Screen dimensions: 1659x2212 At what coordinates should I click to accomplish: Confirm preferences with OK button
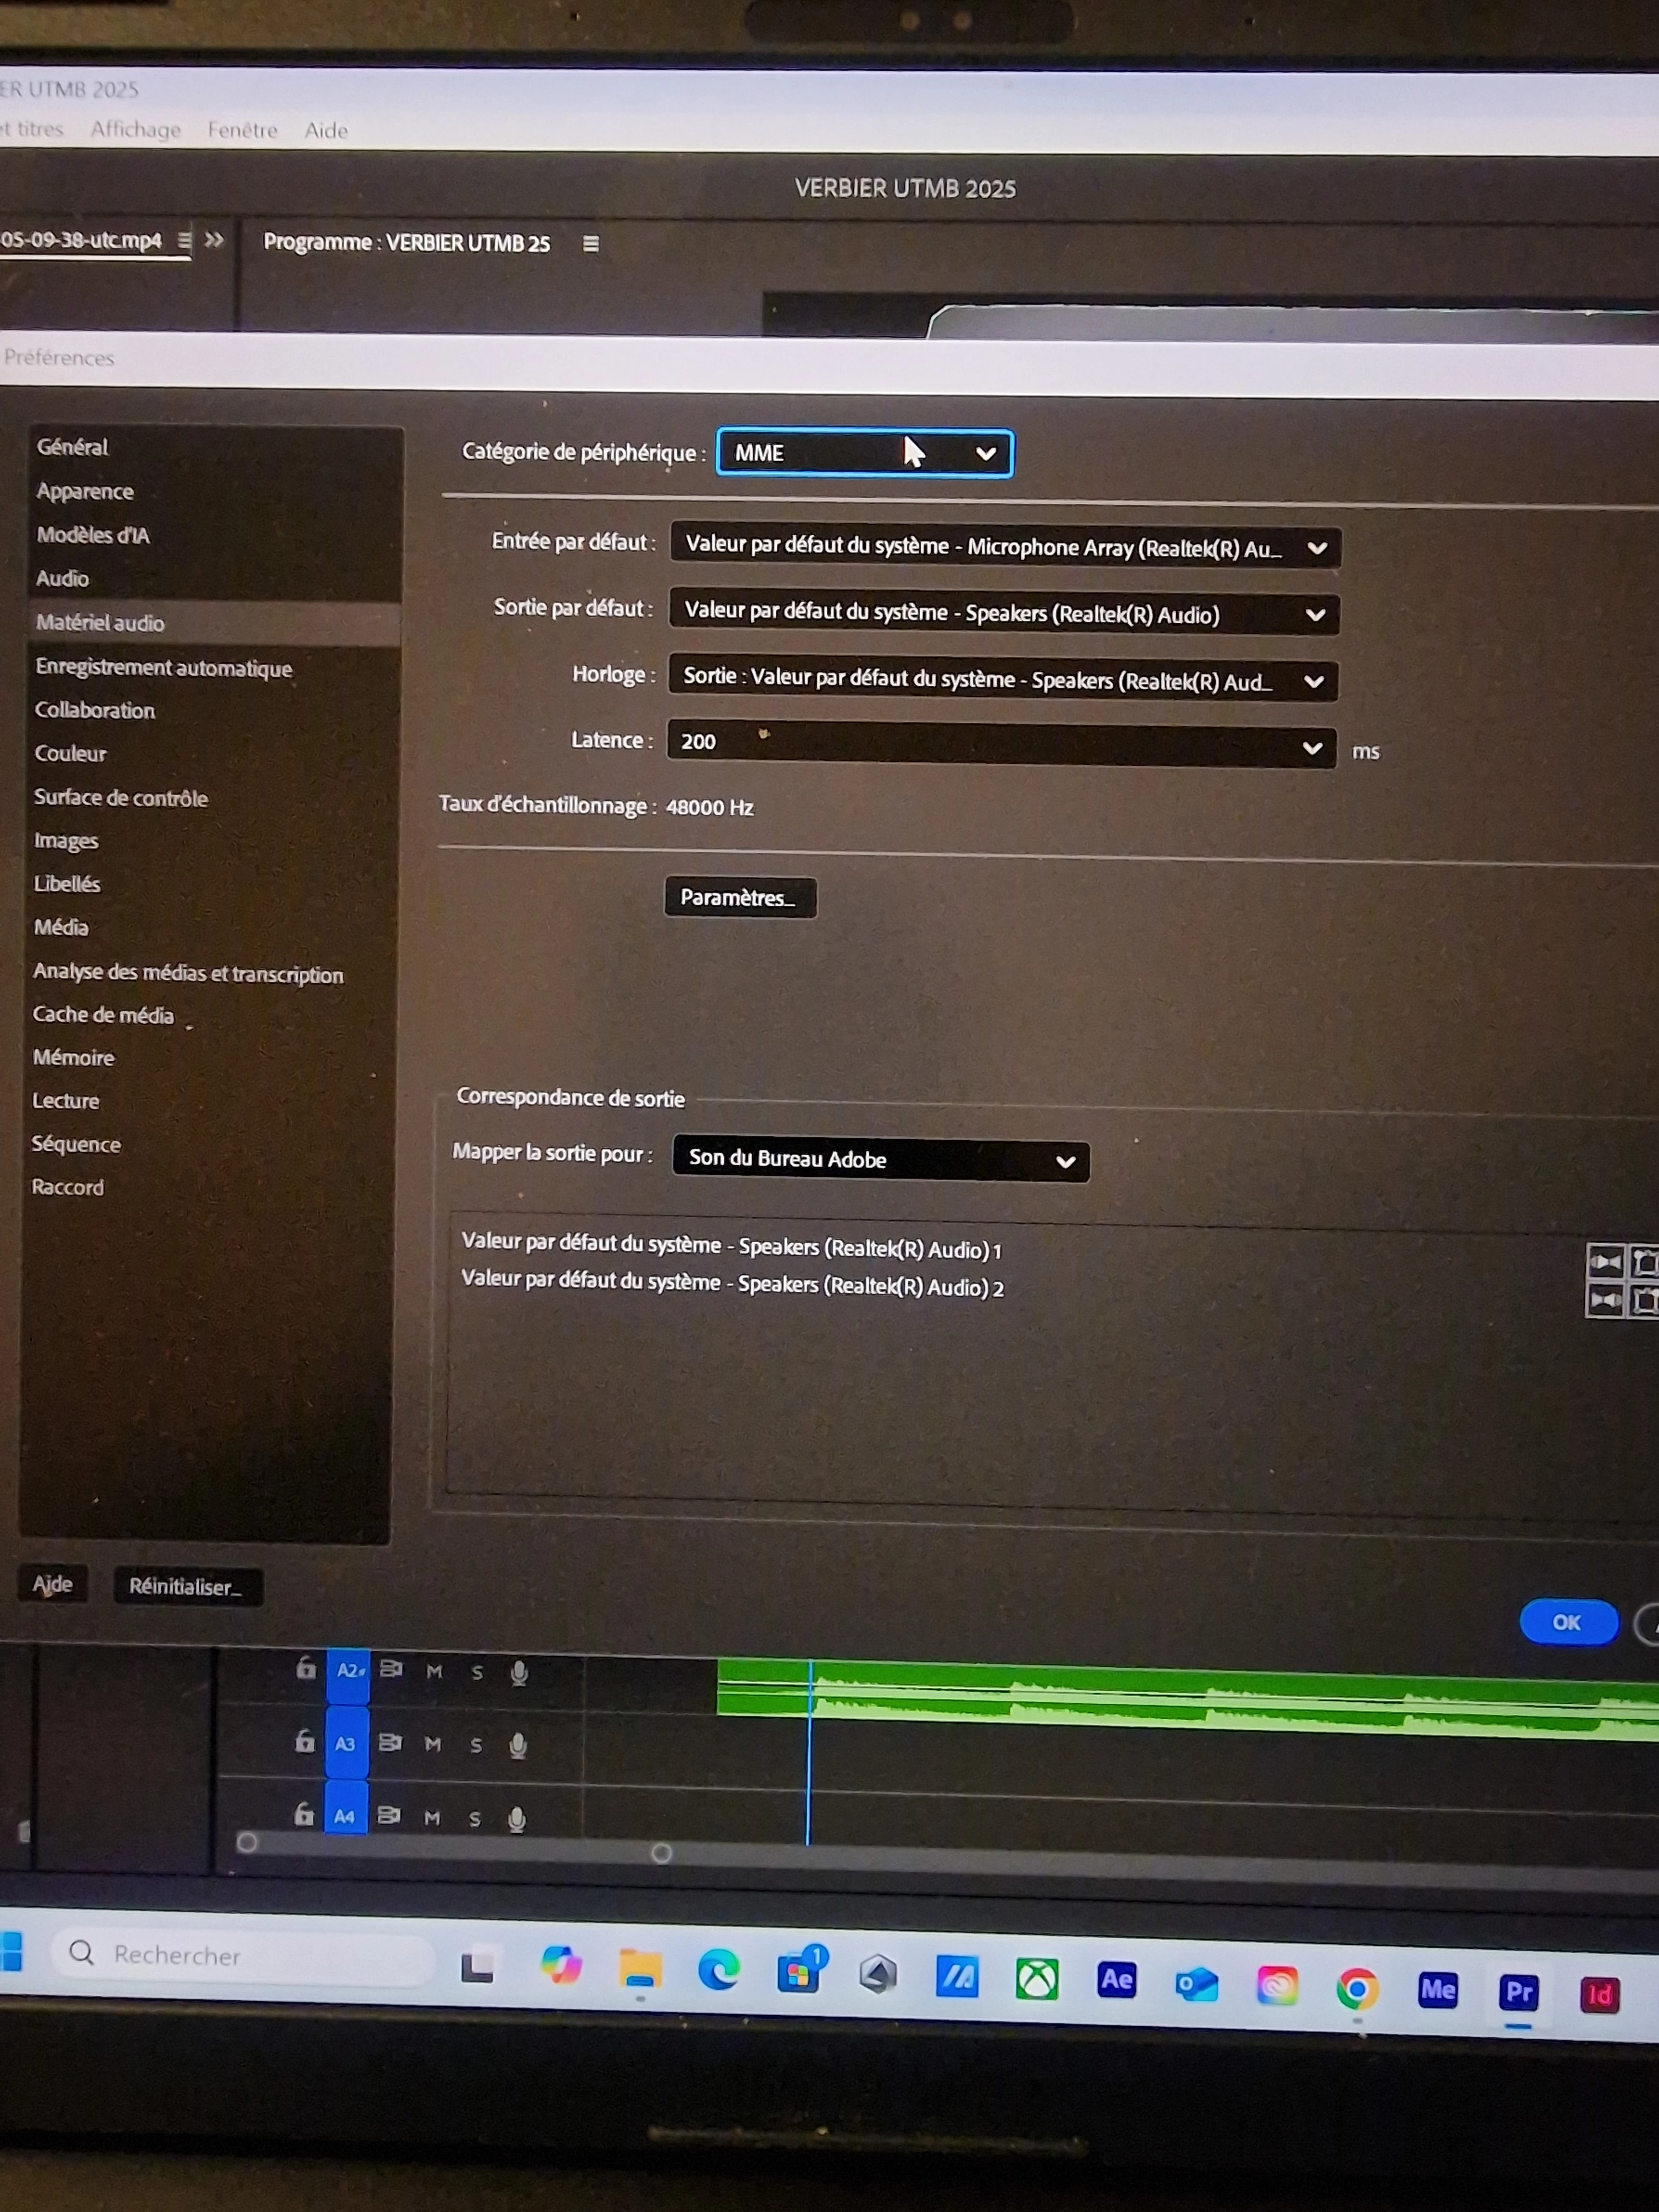[x=1567, y=1621]
